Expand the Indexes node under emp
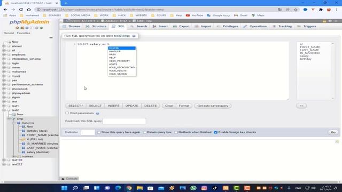The height and width of the screenshot is (192, 342). [x=13, y=156]
